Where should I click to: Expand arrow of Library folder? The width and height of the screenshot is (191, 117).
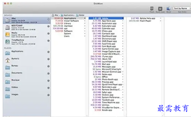click(85, 23)
